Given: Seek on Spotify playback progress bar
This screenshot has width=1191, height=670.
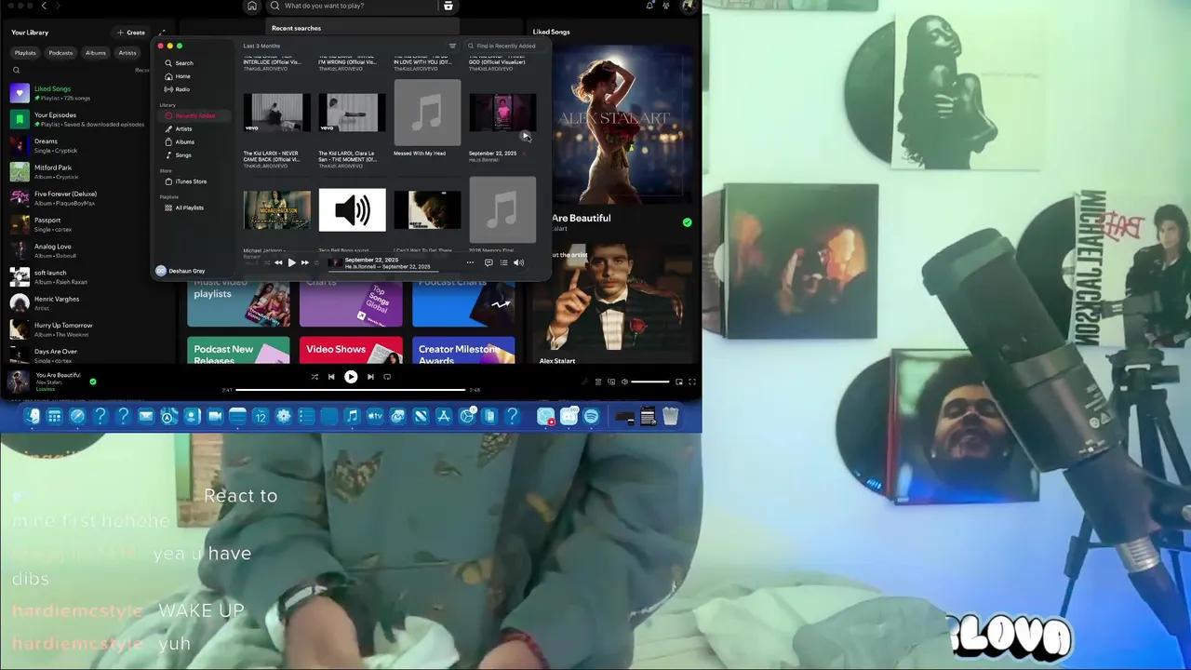Looking at the screenshot, I should click(x=351, y=390).
